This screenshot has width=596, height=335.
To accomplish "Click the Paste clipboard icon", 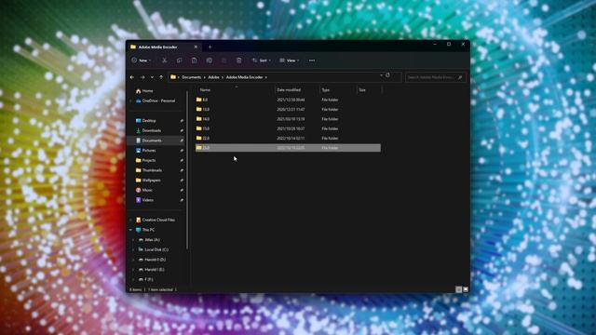I will pyautogui.click(x=195, y=60).
